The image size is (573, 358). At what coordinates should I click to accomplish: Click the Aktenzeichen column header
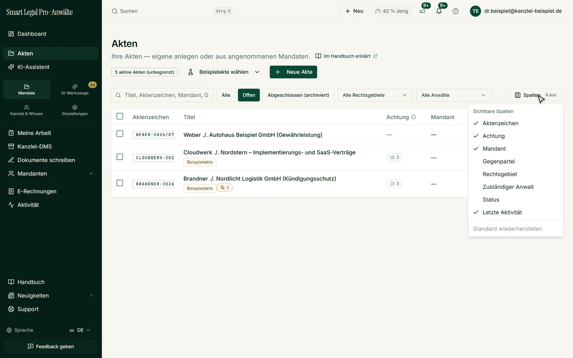click(151, 117)
